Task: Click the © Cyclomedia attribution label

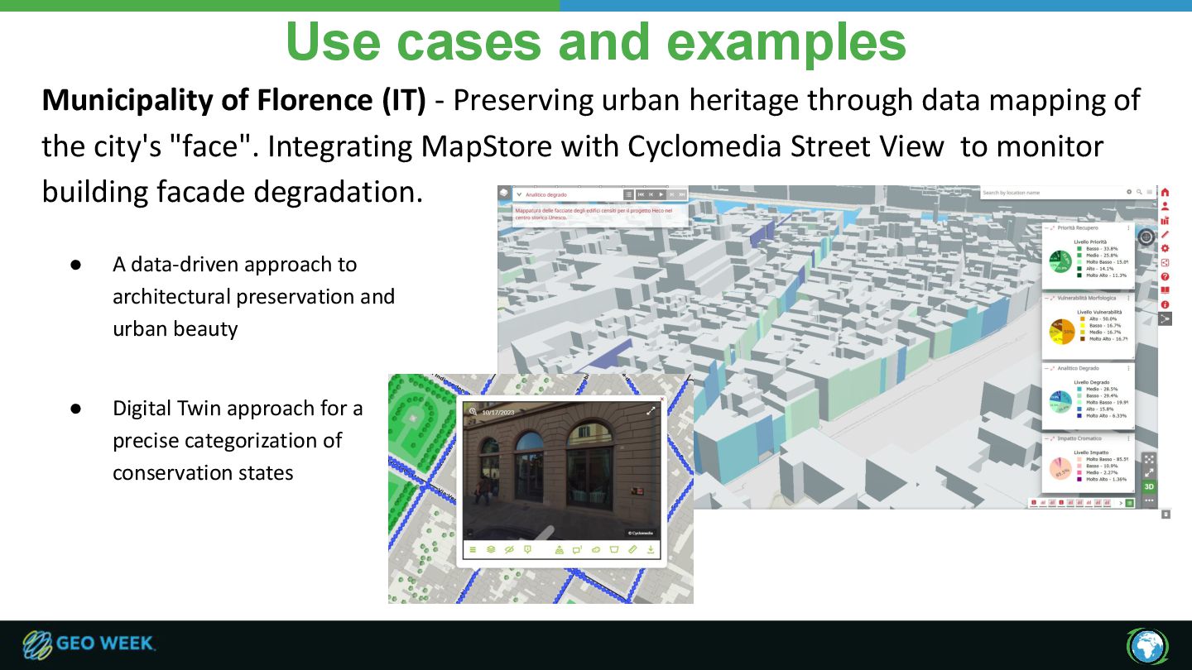Action: tap(640, 533)
